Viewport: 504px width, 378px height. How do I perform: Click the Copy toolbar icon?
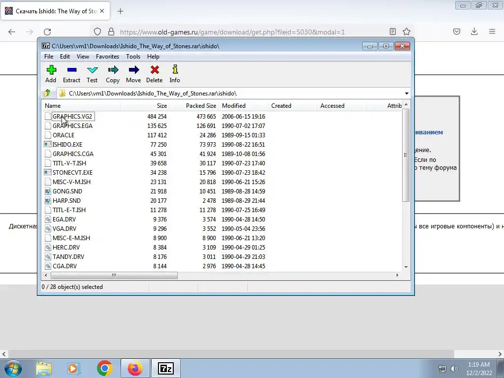(x=113, y=74)
